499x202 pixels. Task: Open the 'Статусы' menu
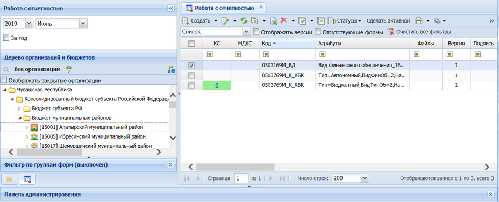(345, 21)
